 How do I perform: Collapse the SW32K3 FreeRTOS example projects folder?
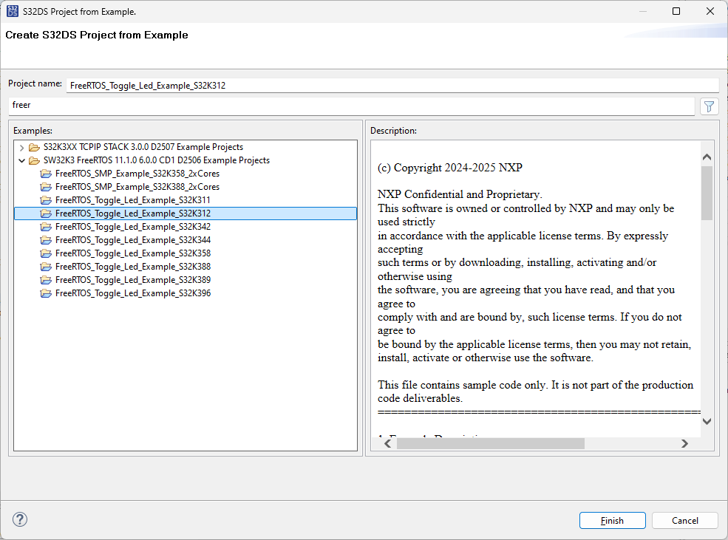[22, 160]
